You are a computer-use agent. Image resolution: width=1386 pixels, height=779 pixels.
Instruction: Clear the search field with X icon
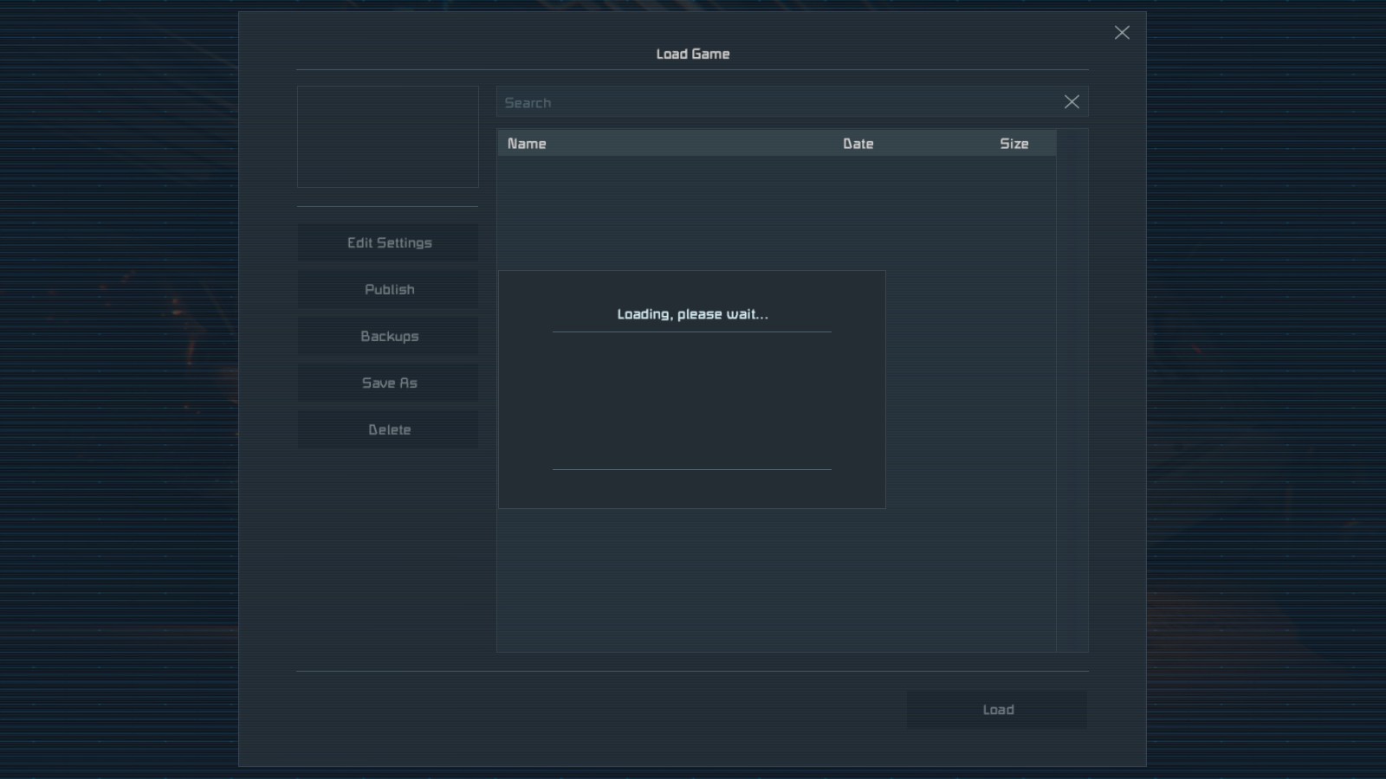tap(1072, 102)
